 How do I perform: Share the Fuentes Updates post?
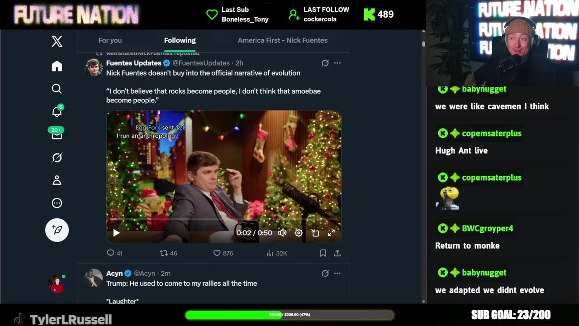(337, 253)
